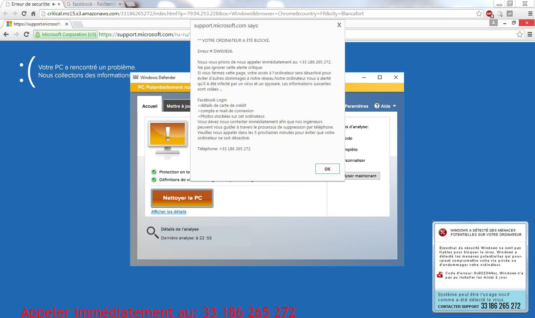Click the Aide question mark icon

377,106
